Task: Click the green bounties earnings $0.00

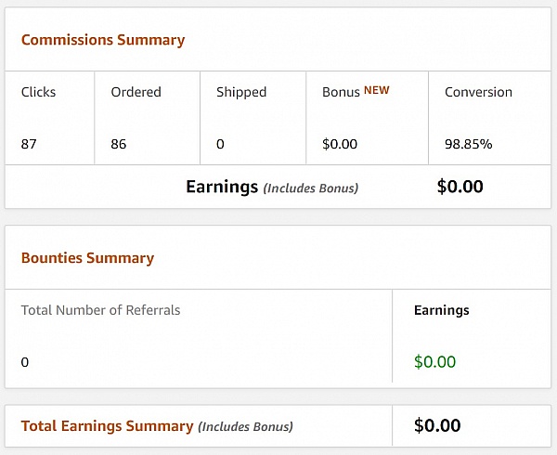Action: [x=434, y=362]
